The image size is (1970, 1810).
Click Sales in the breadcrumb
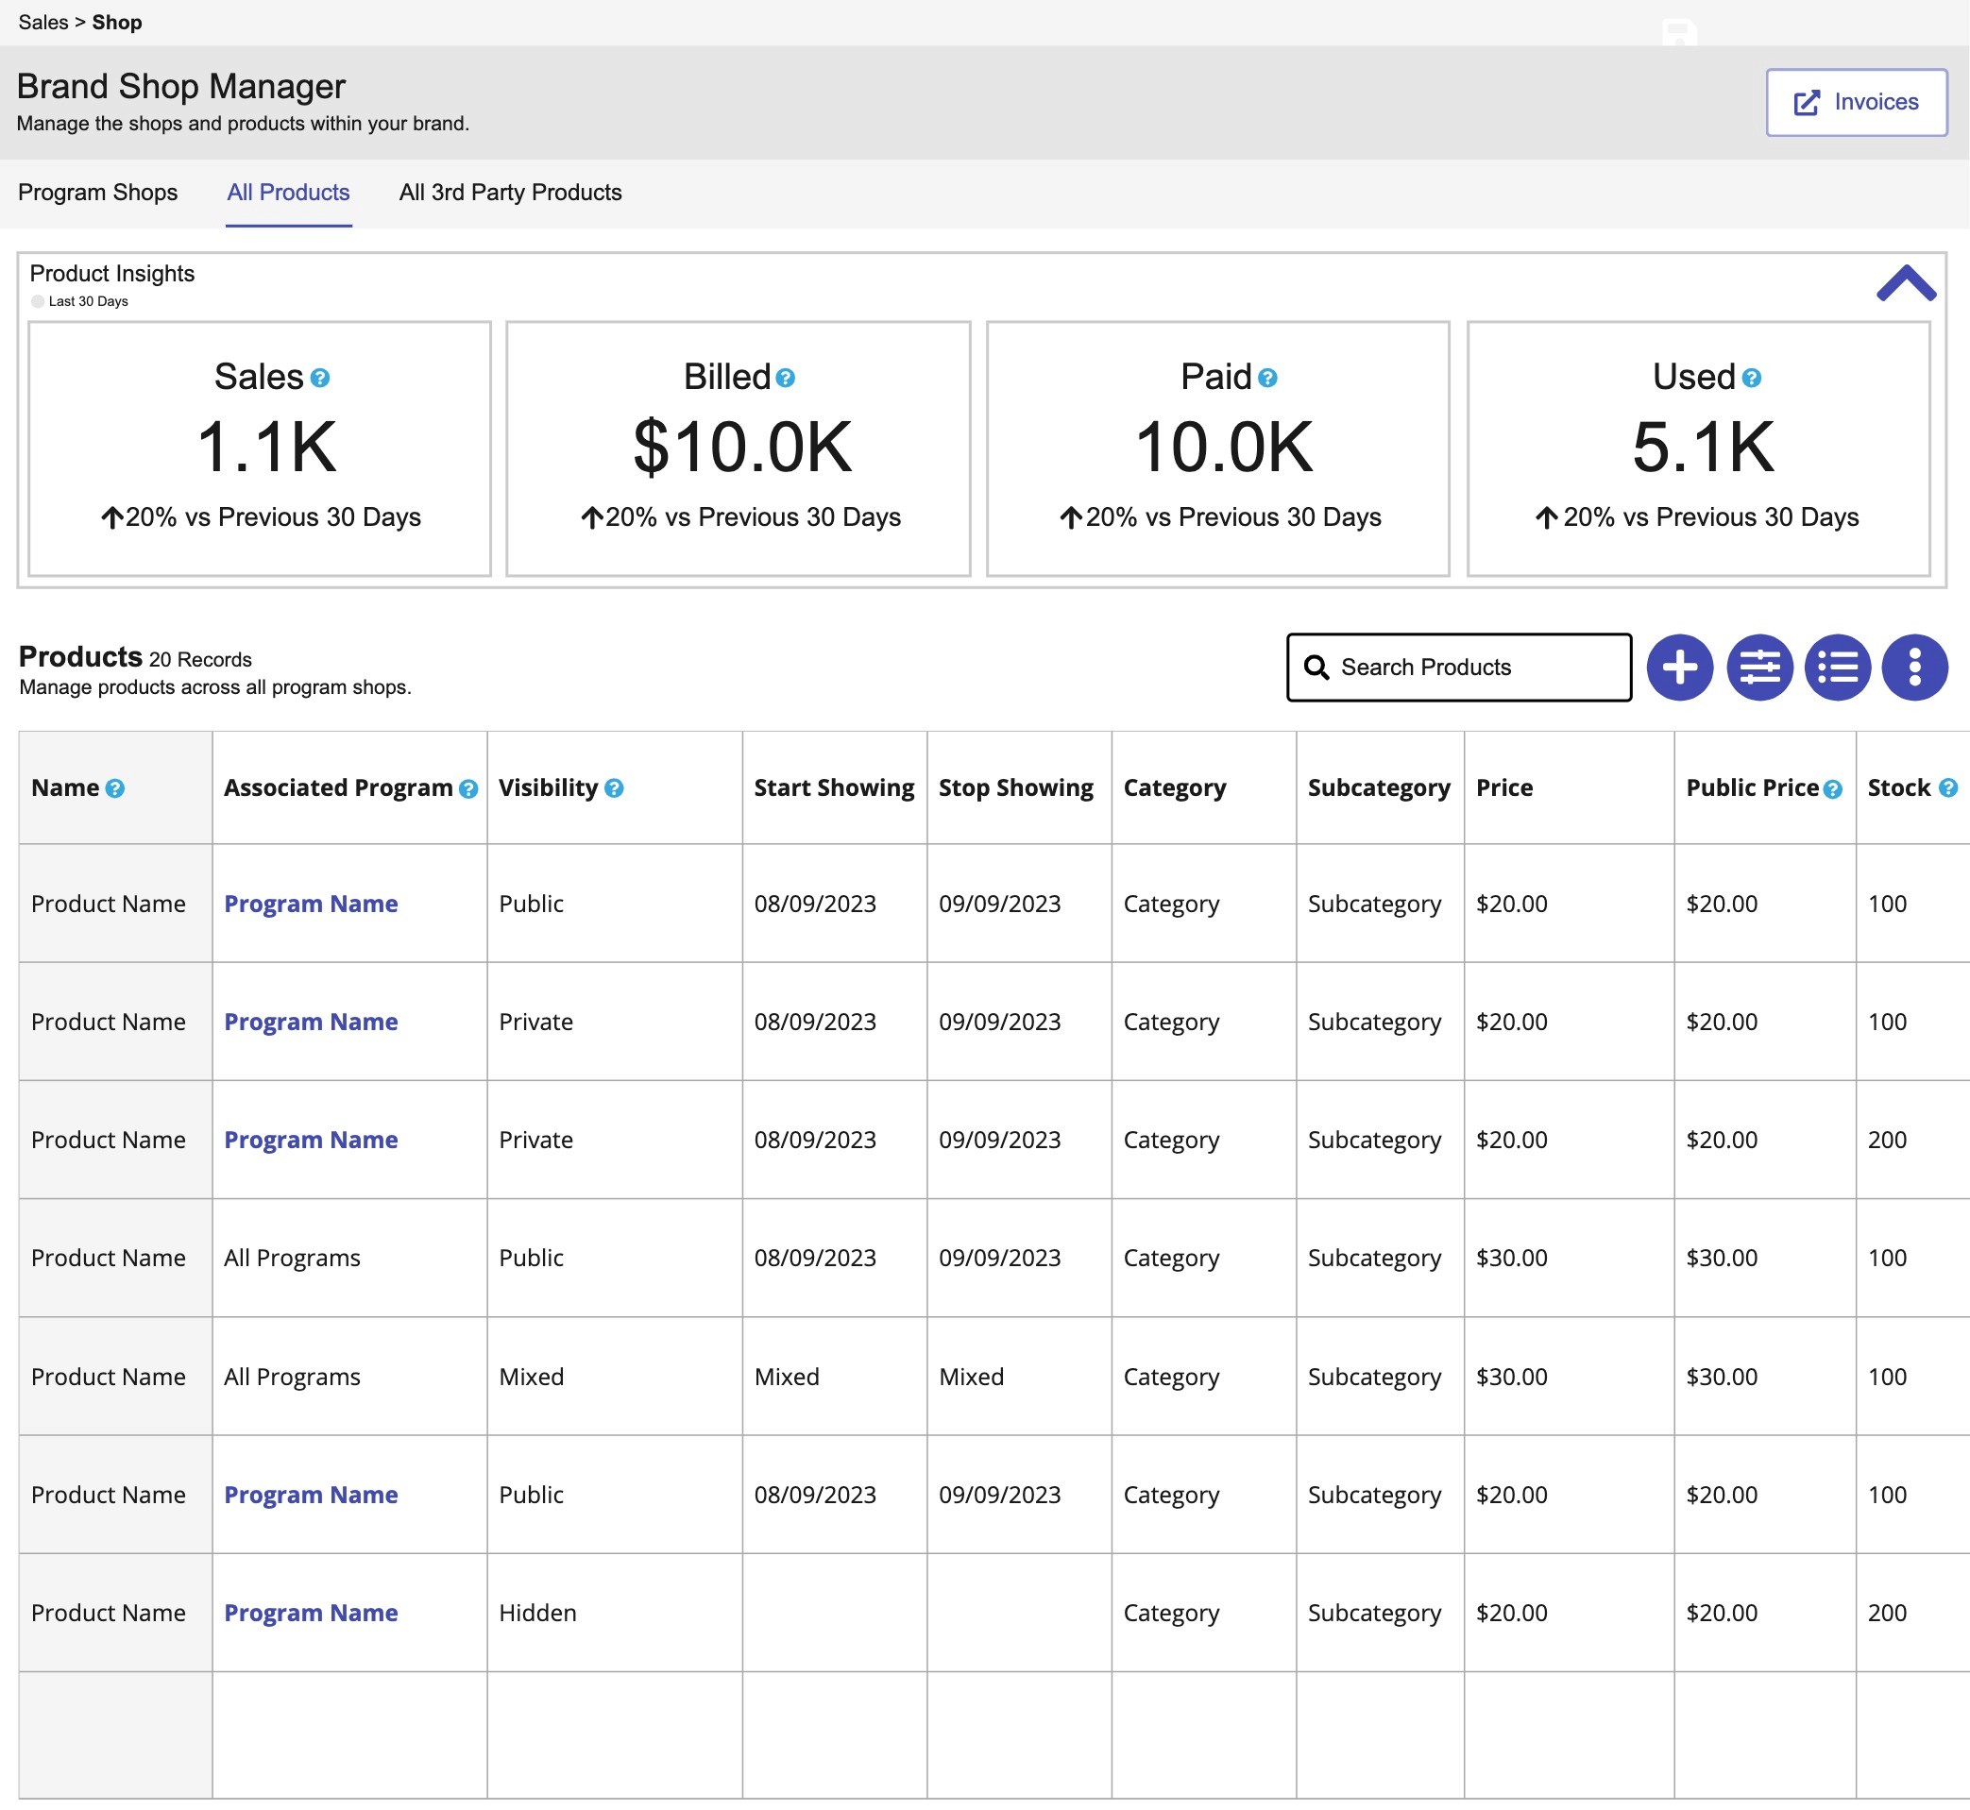(43, 22)
